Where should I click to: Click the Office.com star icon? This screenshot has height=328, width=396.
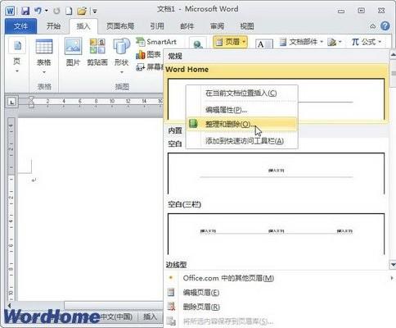click(171, 278)
